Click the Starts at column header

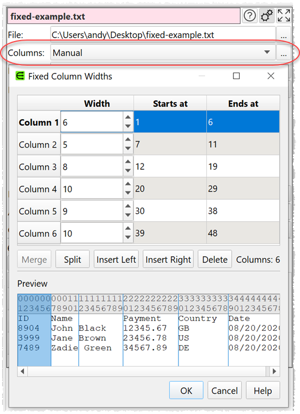170,103
